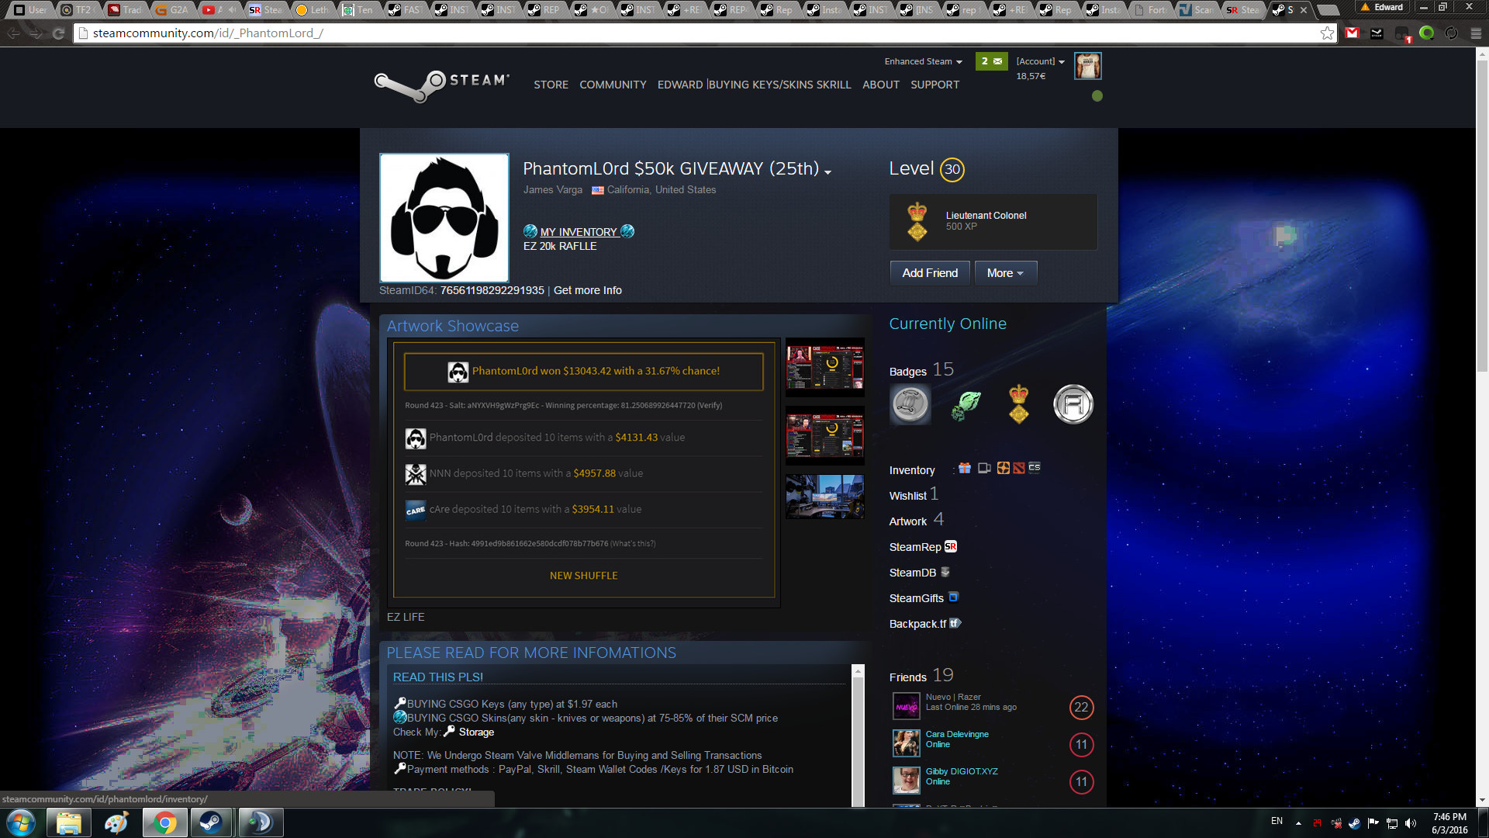
Task: Expand the Account dropdown
Action: tap(1040, 61)
